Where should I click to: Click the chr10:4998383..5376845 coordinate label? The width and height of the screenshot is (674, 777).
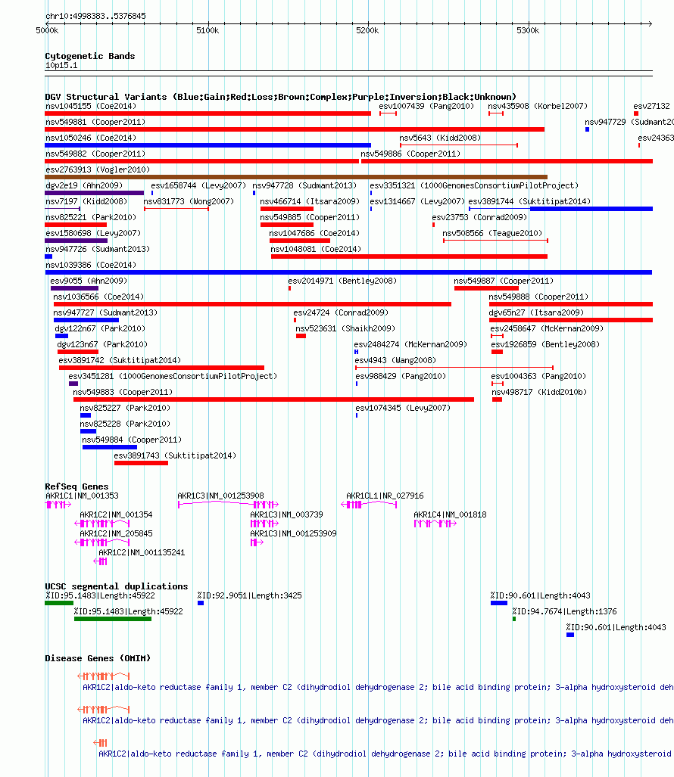click(x=95, y=16)
